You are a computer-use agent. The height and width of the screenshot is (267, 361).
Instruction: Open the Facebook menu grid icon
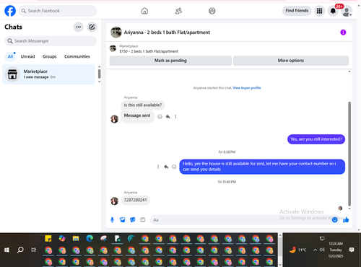(319, 11)
